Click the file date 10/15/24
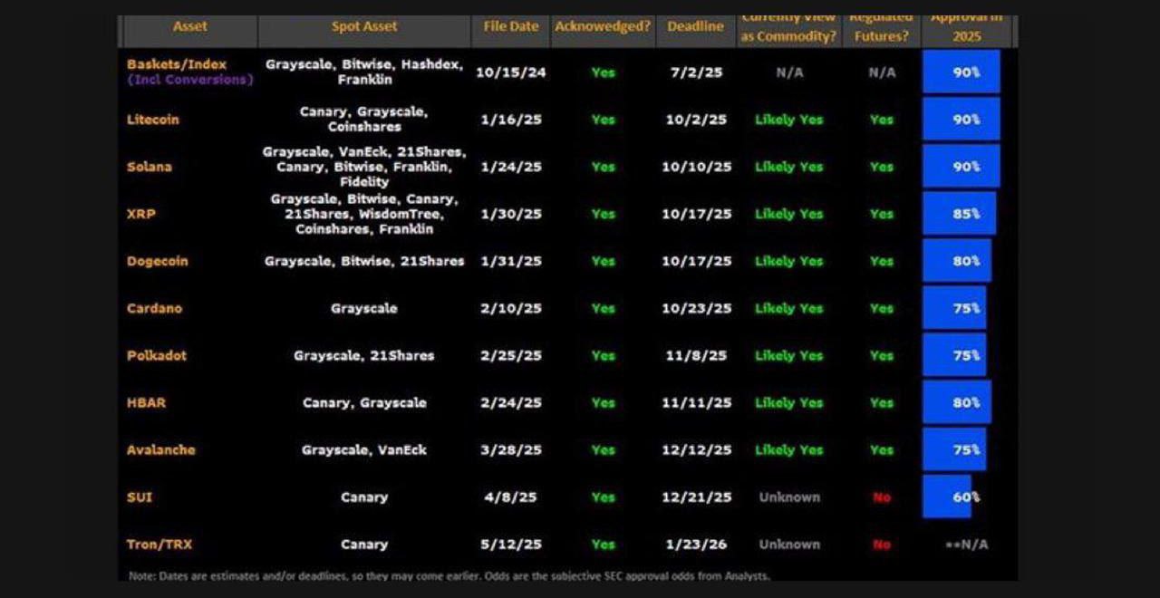This screenshot has width=1160, height=598. [511, 72]
